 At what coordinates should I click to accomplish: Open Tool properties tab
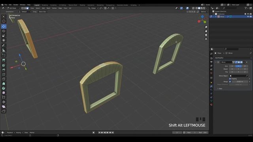tap(211, 54)
